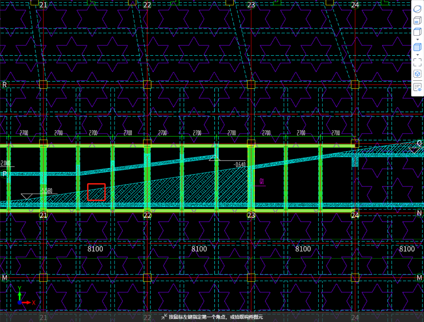This screenshot has width=424, height=322.
Task: Pick the column at axis M and 22
Action: click(x=147, y=278)
